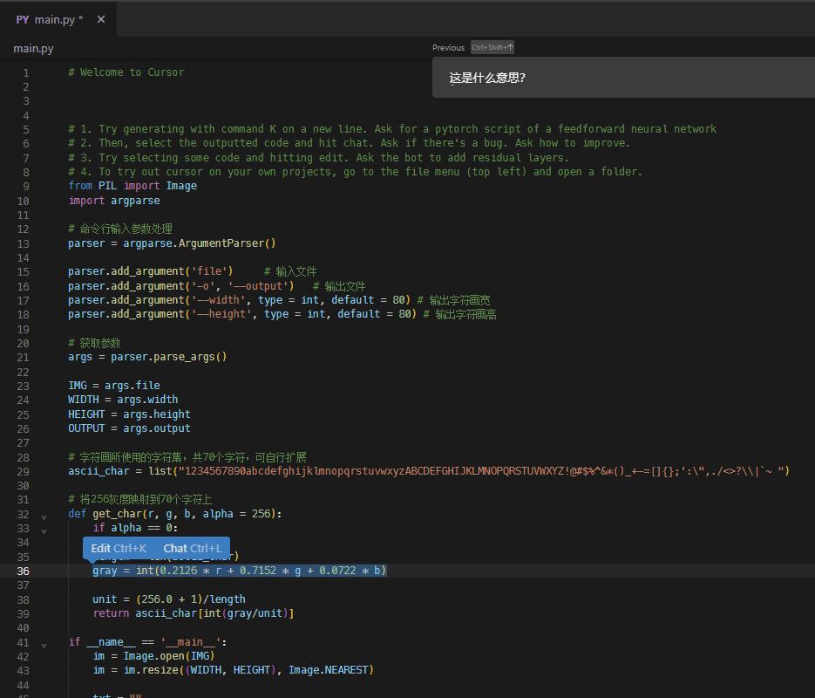This screenshot has height=698, width=815.
Task: Click the PY file icon on main.py tab
Action: (22, 19)
